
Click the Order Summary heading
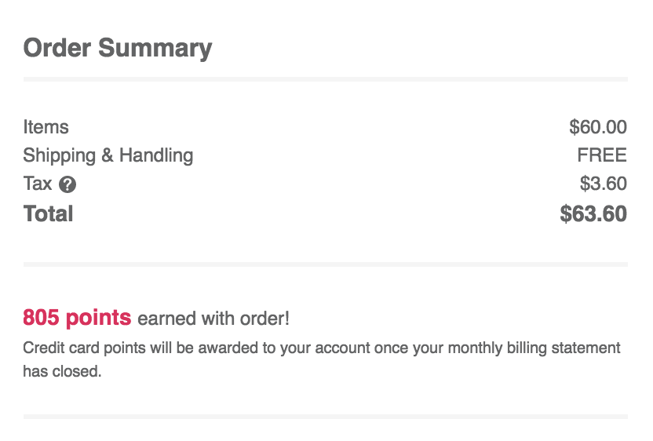point(118,49)
